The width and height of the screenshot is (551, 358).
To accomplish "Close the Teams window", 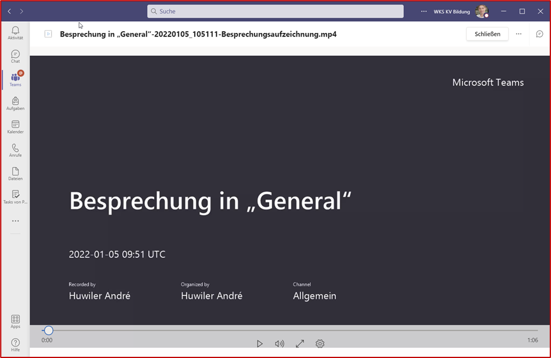I will (x=540, y=11).
